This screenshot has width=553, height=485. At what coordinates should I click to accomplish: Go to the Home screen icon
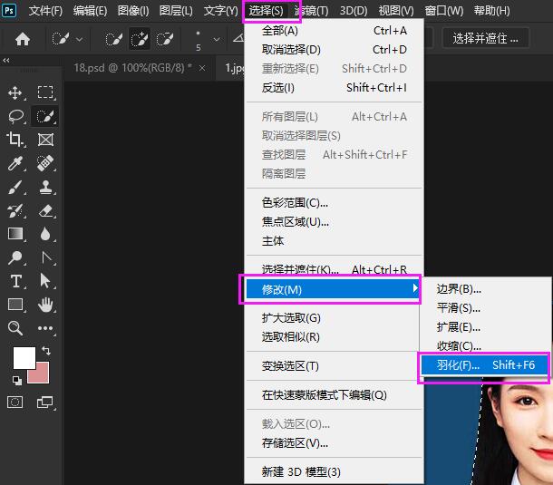pos(23,39)
